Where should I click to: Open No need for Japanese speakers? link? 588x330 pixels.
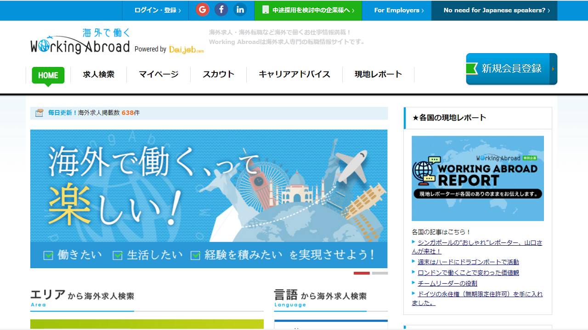tap(494, 11)
